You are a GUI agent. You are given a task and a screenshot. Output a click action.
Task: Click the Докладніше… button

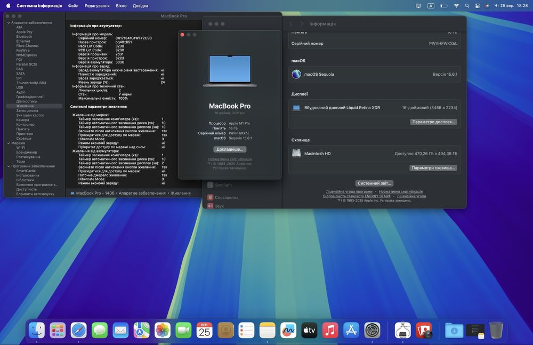[230, 149]
